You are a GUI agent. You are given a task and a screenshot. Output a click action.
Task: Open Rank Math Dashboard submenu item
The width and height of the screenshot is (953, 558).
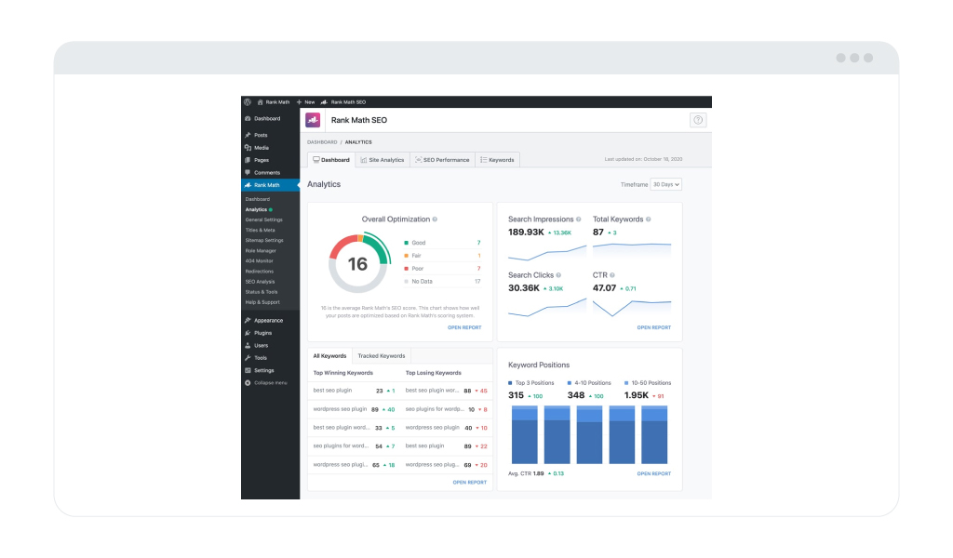(258, 199)
